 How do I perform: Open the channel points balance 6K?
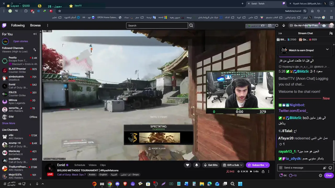pyautogui.click(x=283, y=175)
